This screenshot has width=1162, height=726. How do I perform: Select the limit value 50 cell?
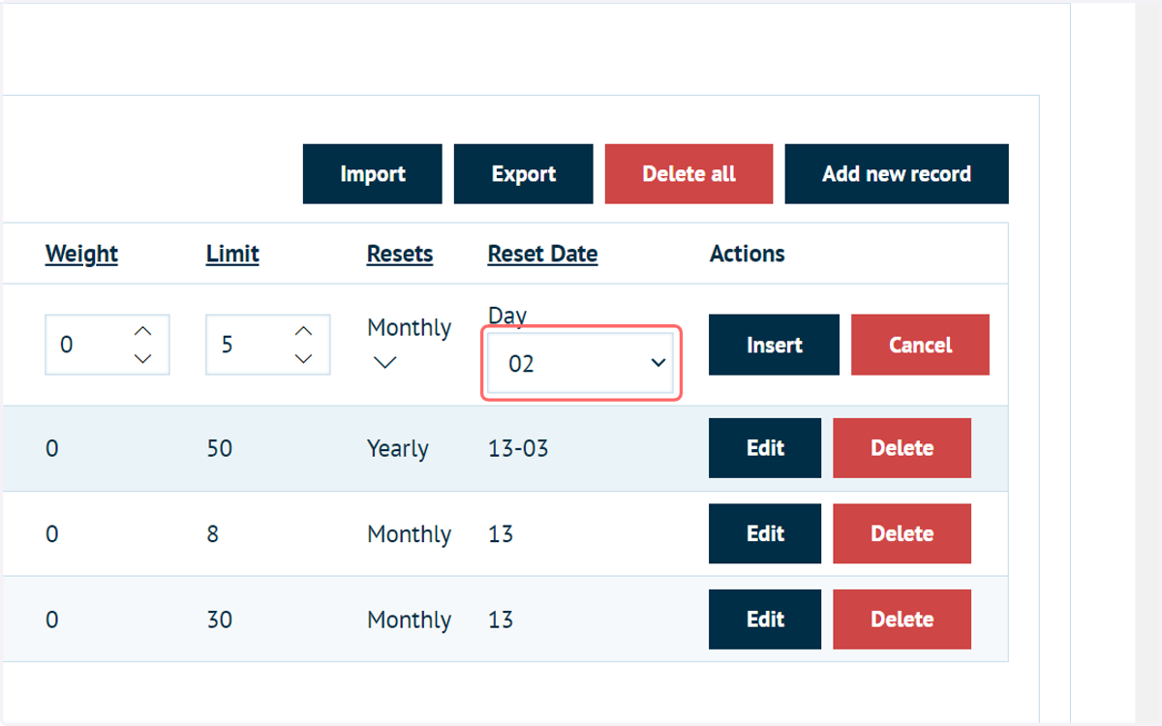click(220, 449)
